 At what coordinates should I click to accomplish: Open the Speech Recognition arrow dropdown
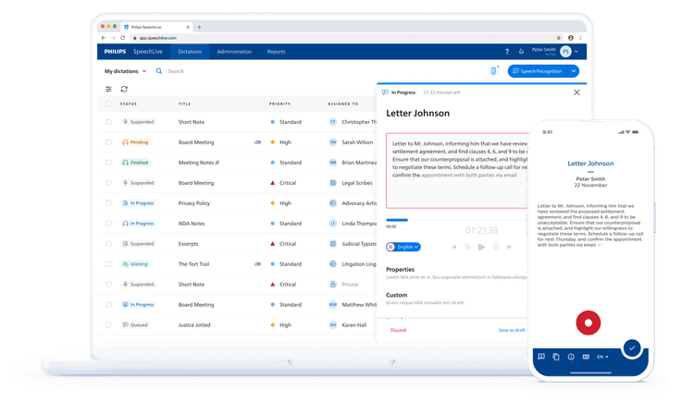coord(574,71)
